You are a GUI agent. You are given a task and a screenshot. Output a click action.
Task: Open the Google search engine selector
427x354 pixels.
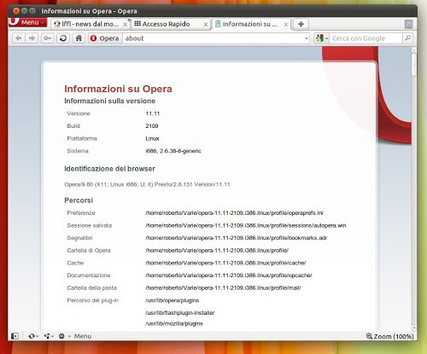322,38
